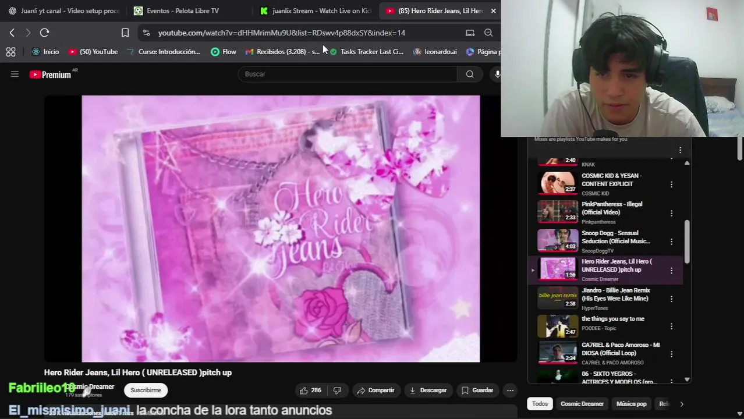Click Guardar save button

tap(477, 390)
